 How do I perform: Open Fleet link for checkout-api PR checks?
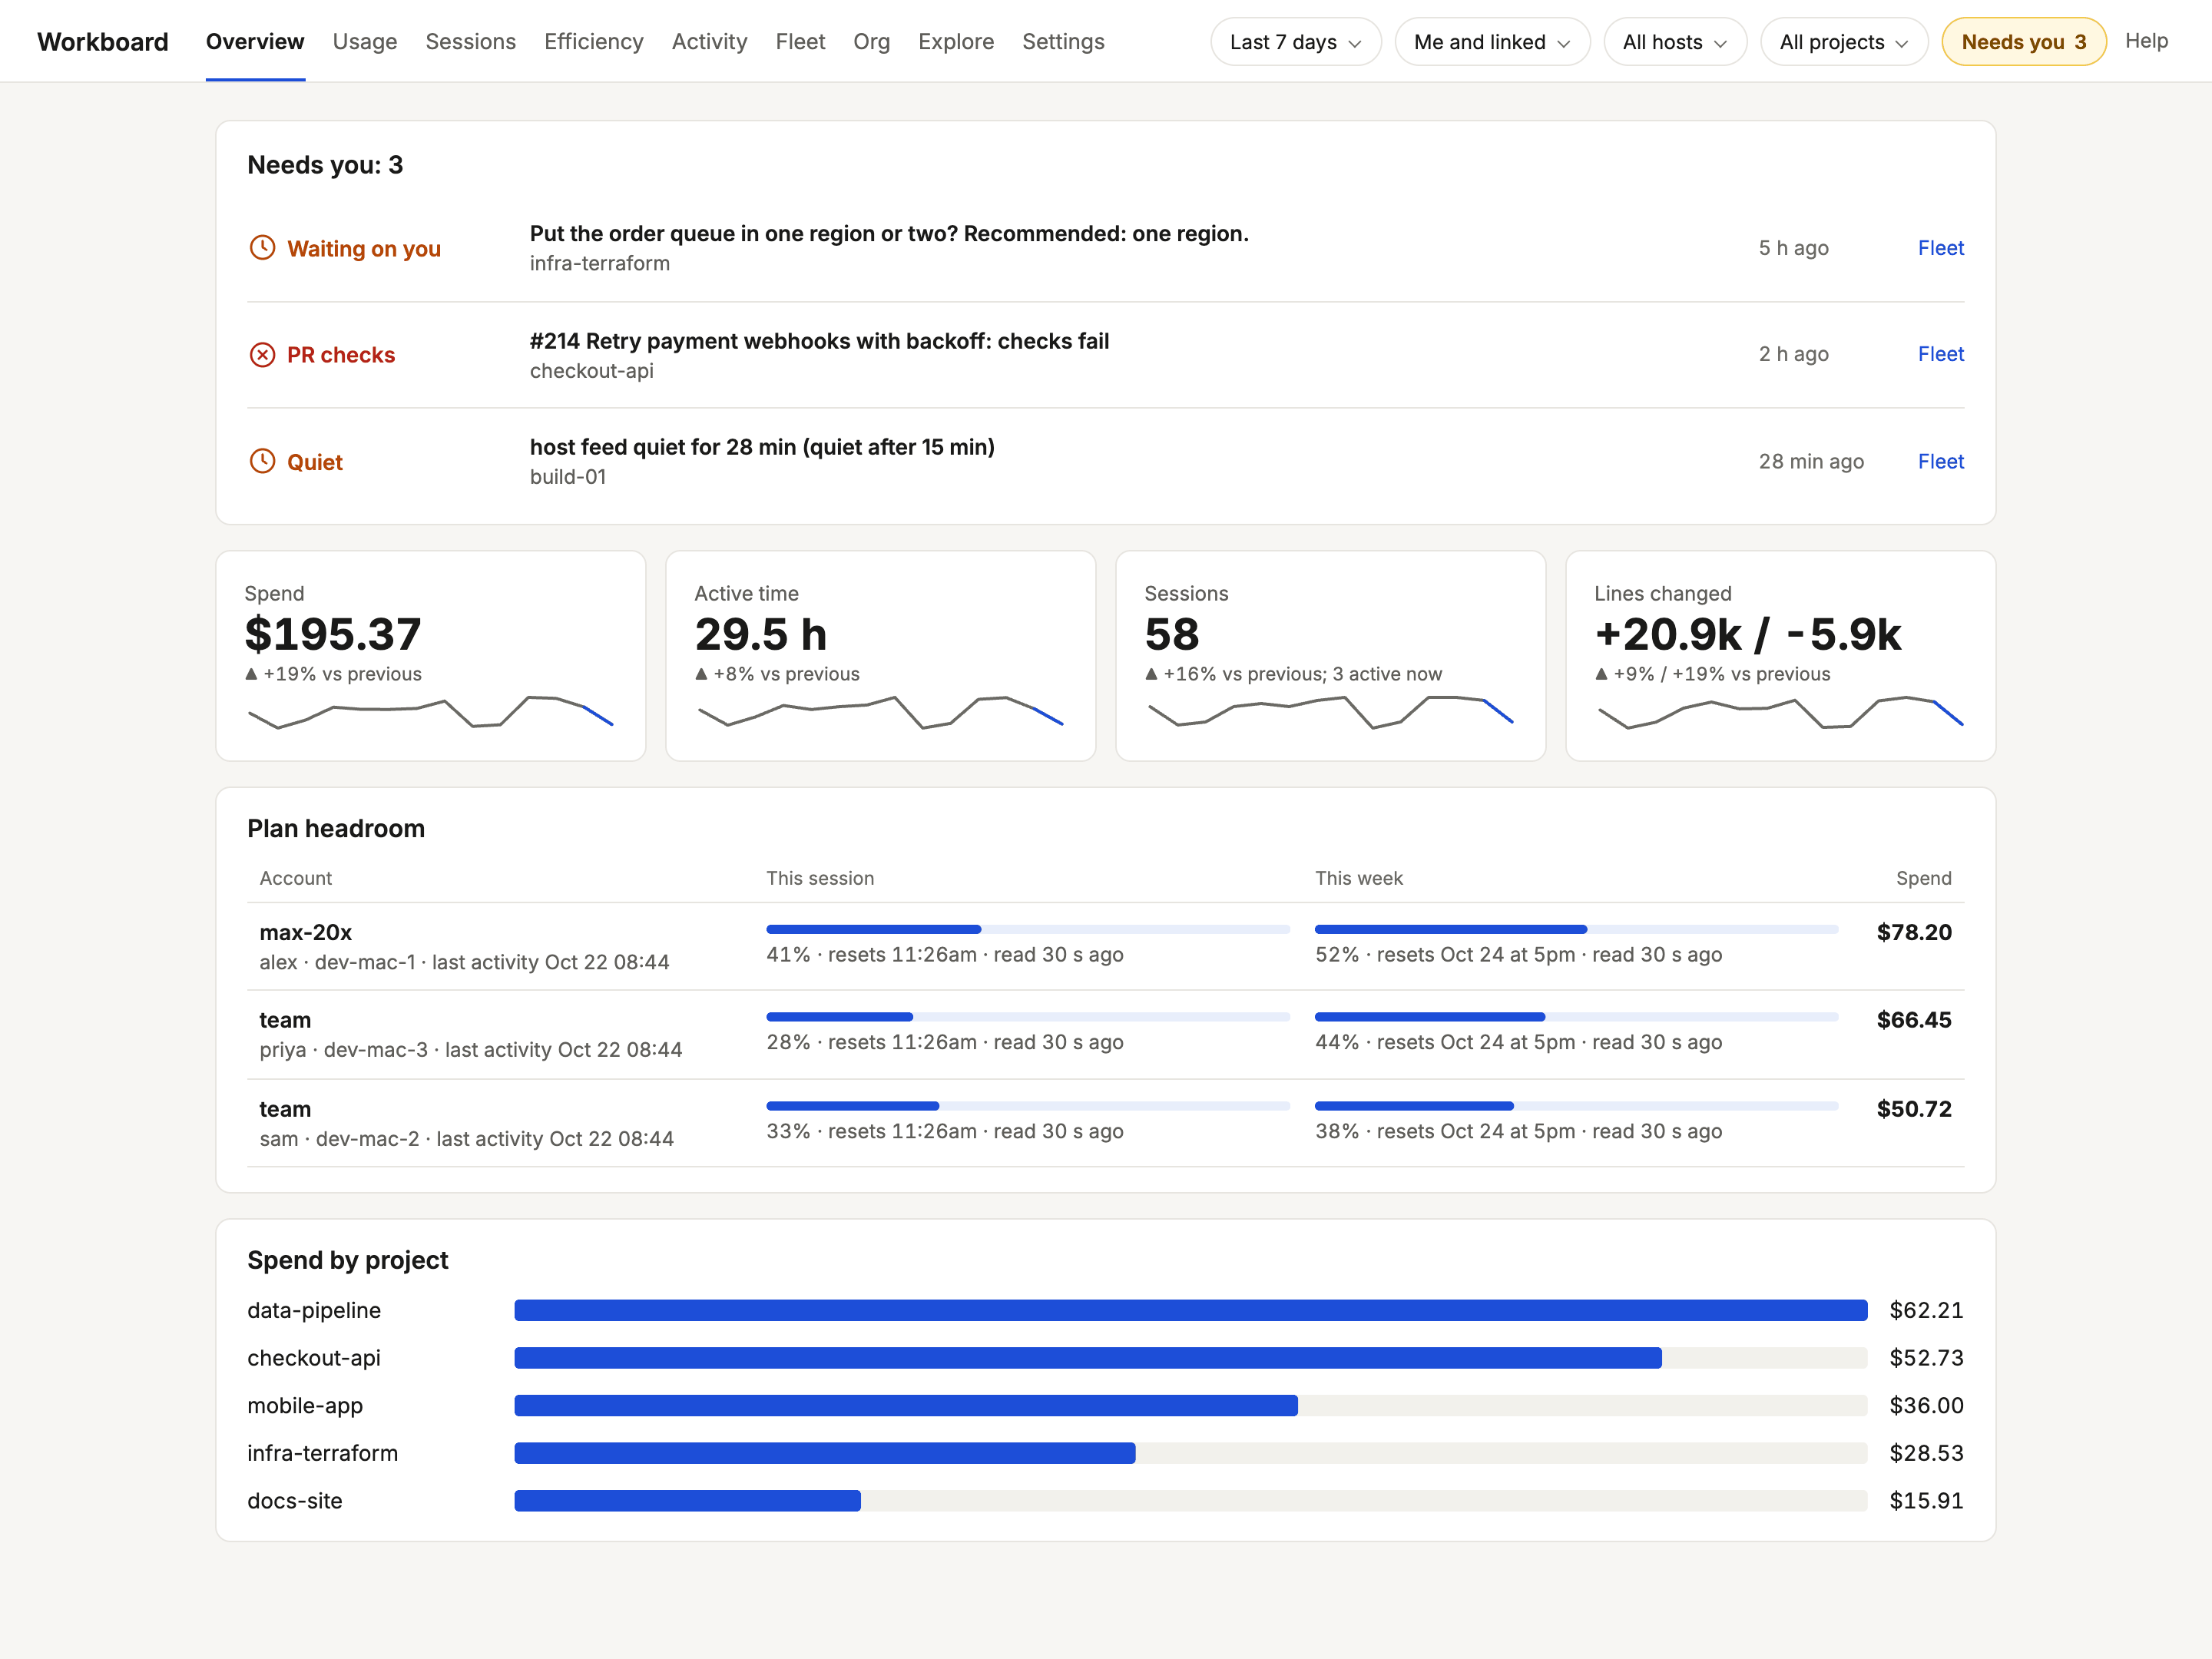1940,354
